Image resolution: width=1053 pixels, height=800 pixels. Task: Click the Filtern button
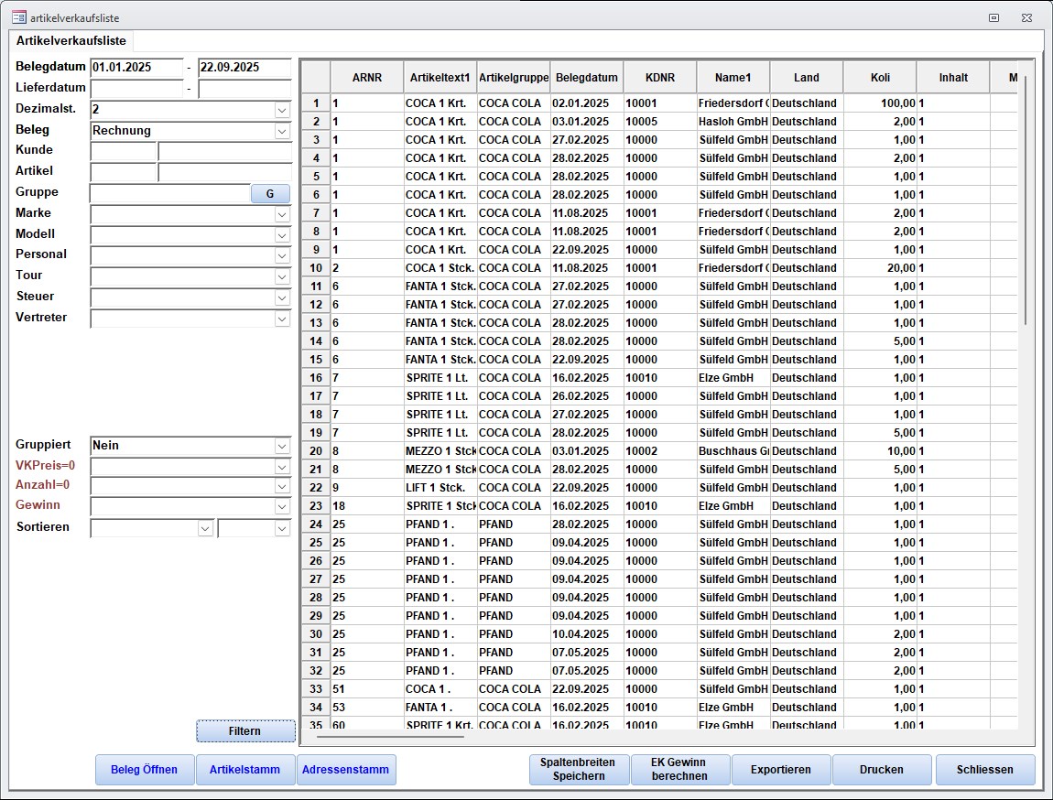pos(245,731)
